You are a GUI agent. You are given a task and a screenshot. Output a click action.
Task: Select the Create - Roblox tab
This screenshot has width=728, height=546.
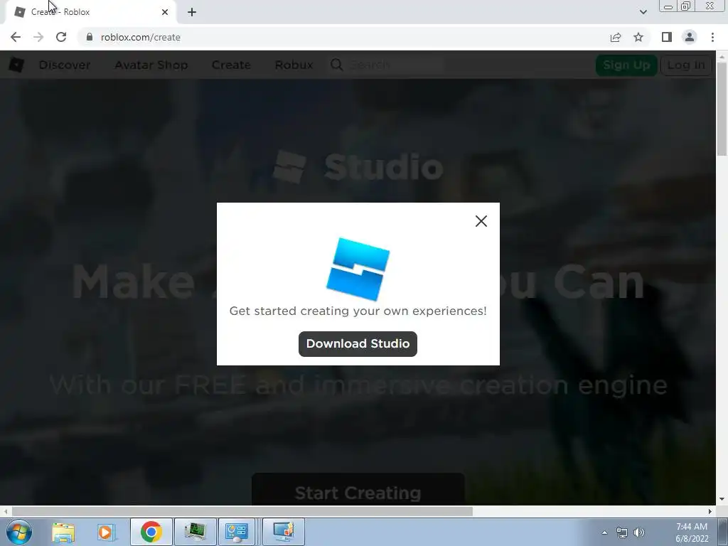90,12
